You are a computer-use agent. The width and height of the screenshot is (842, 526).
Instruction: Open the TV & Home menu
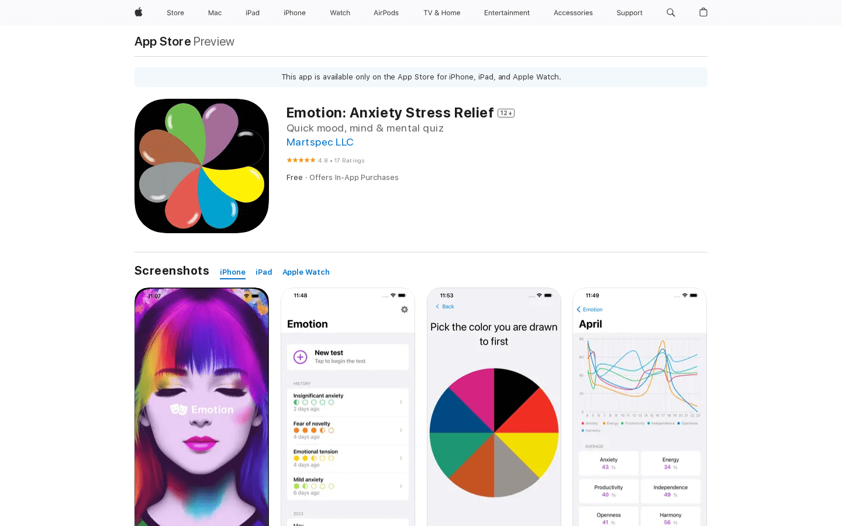tap(441, 13)
